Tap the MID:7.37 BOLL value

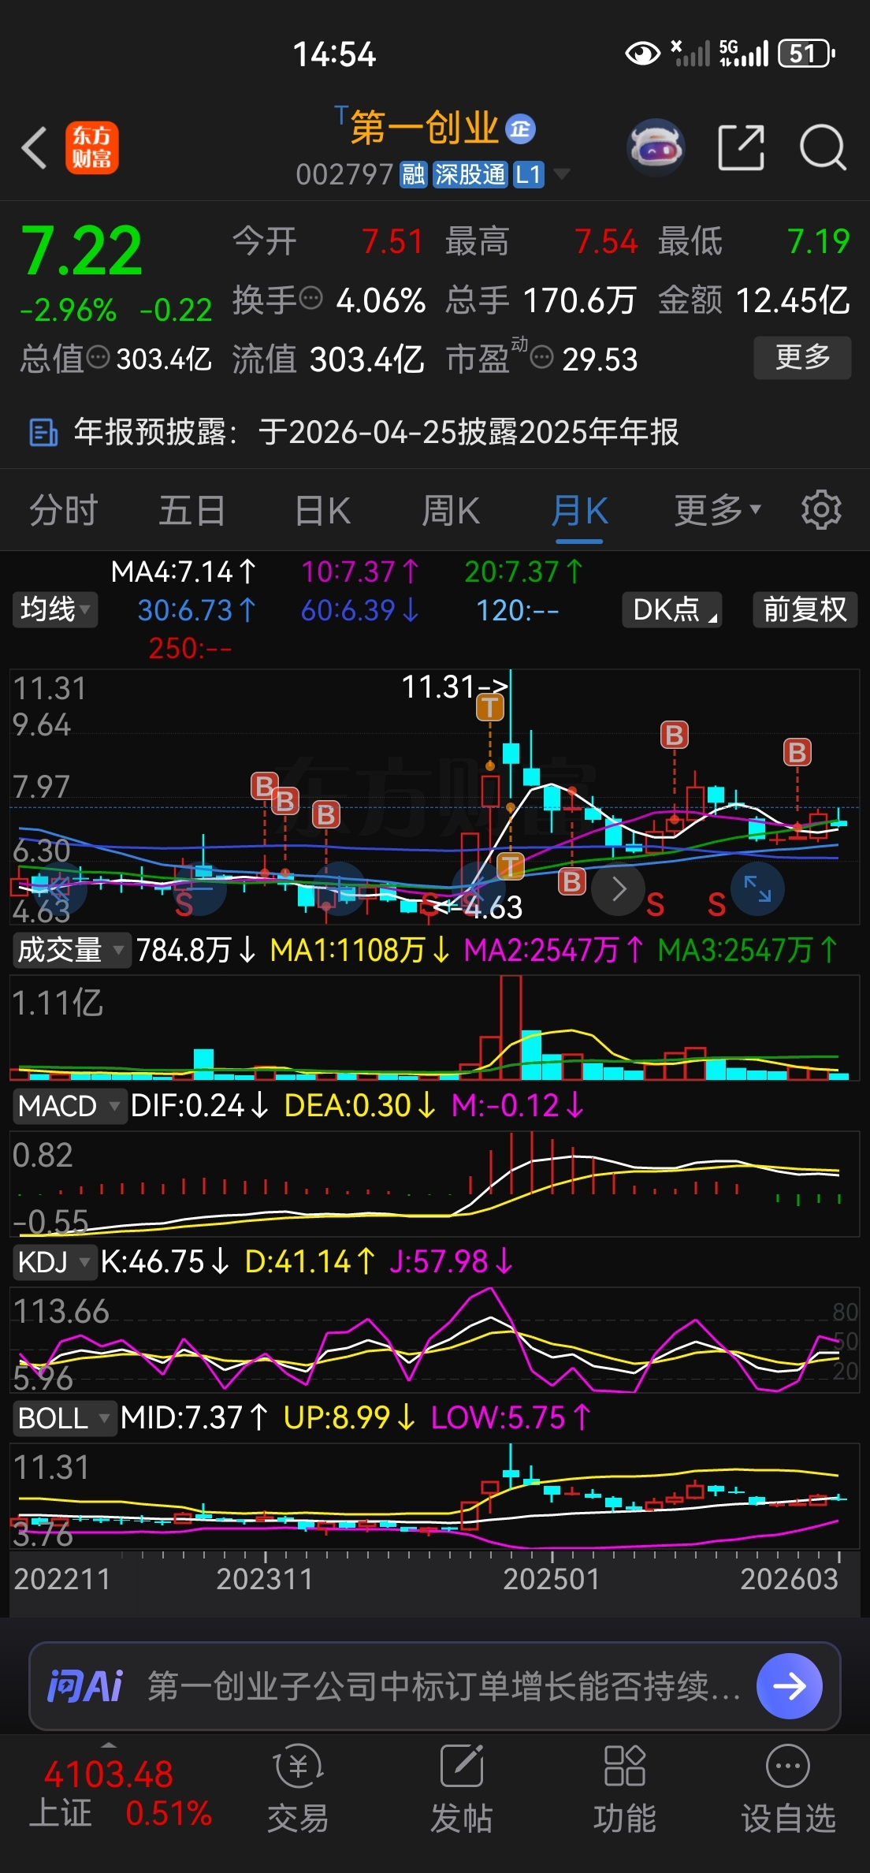[194, 1418]
